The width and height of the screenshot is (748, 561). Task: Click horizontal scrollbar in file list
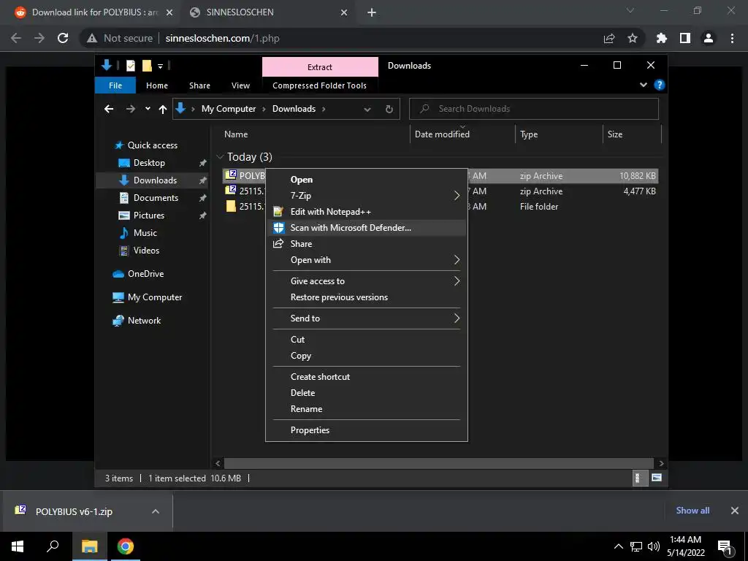click(x=438, y=463)
